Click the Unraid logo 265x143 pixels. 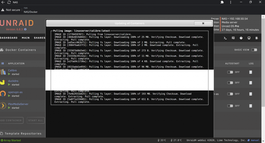tap(17, 23)
